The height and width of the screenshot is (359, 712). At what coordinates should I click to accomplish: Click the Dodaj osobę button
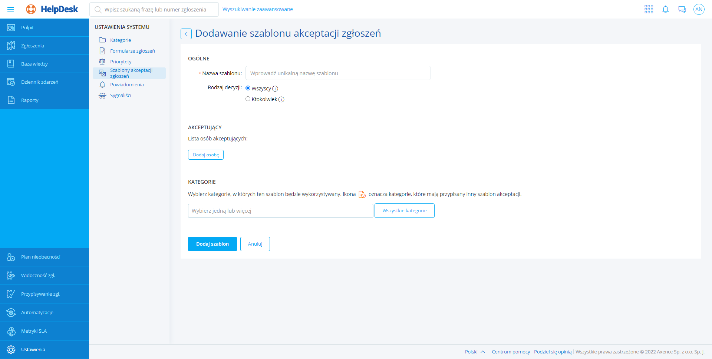206,155
